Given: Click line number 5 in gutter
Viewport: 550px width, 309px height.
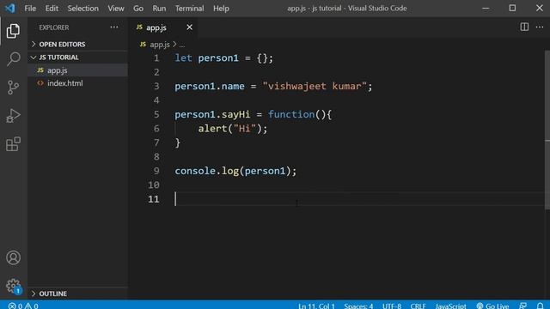Looking at the screenshot, I should coord(156,114).
